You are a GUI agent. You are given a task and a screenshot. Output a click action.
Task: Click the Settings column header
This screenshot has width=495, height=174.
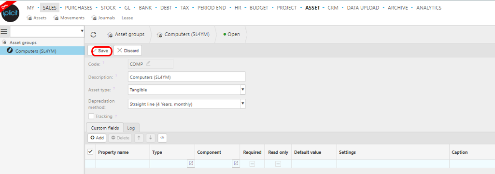[393, 152]
